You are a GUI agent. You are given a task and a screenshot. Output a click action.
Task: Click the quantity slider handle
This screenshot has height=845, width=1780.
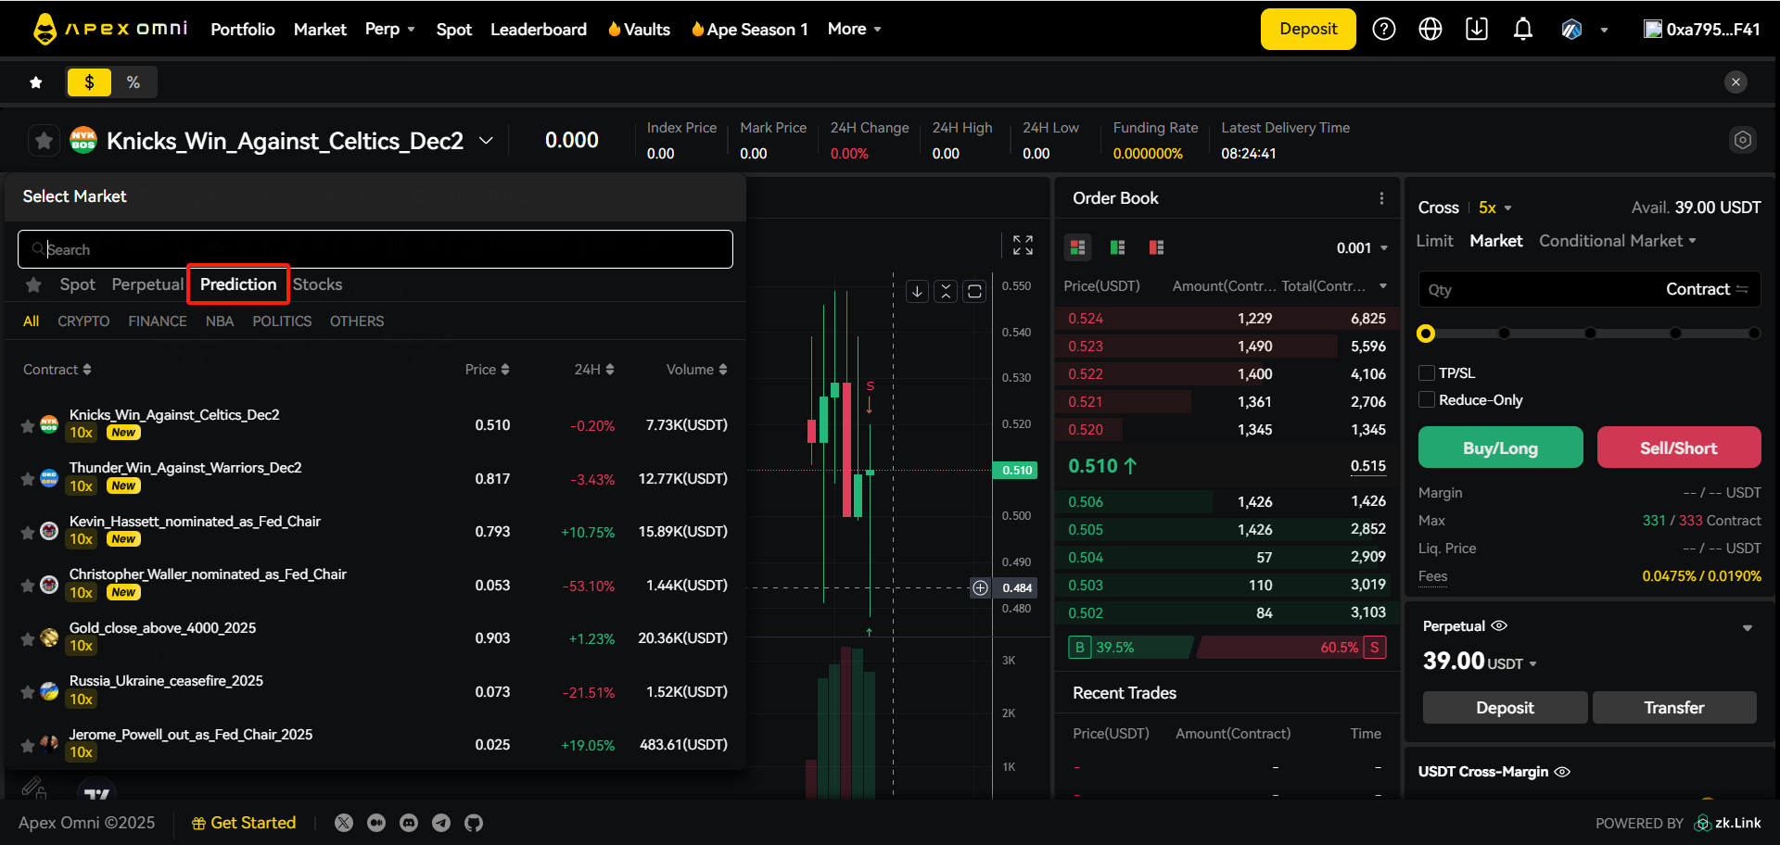(1426, 334)
